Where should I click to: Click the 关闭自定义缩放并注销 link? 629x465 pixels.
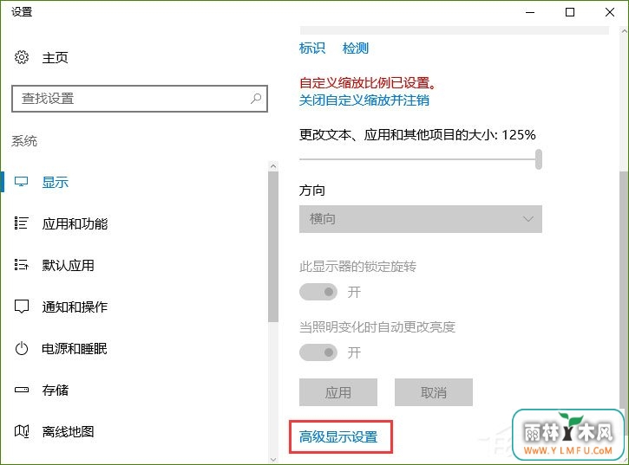tap(364, 100)
